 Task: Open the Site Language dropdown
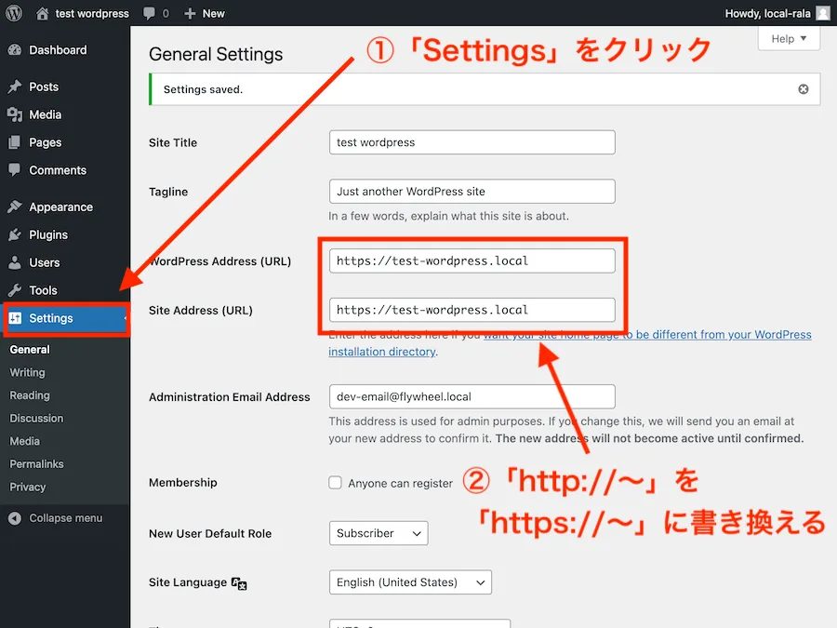[410, 581]
